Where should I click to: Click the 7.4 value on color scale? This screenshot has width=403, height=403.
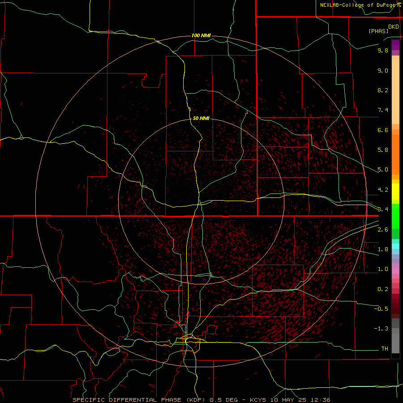[x=383, y=110]
